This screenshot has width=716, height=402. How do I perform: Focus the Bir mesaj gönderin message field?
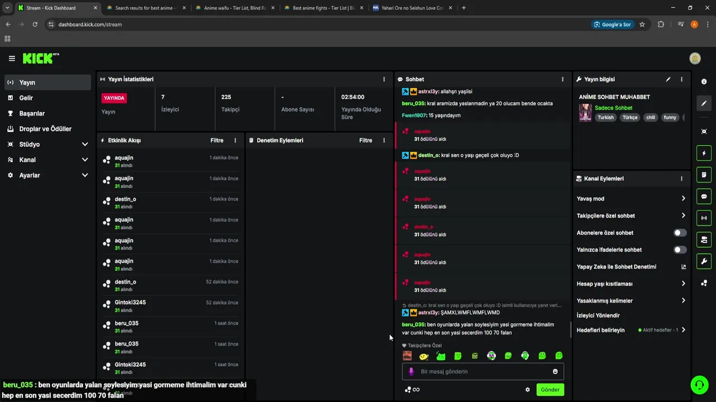[x=483, y=371]
